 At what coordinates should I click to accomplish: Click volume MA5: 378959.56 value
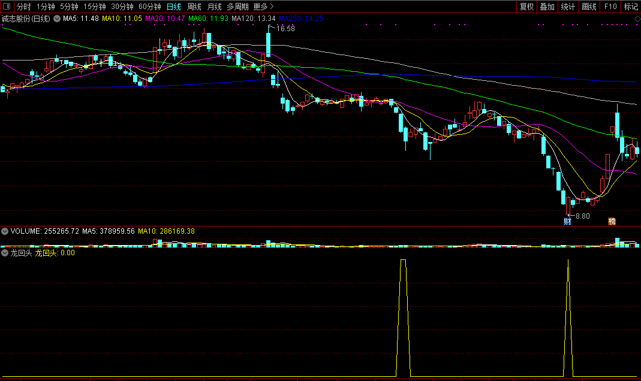pyautogui.click(x=109, y=231)
